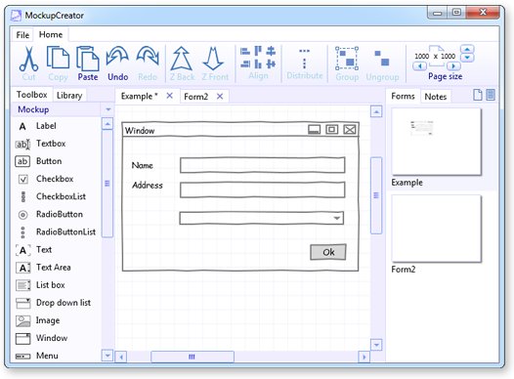Click the Address input field in mockup
The width and height of the screenshot is (514, 379).
[x=262, y=189]
